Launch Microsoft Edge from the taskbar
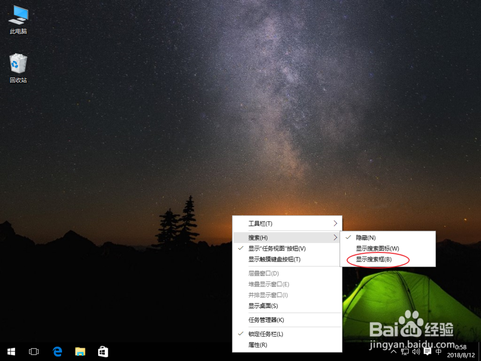The height and width of the screenshot is (361, 481). pos(57,352)
